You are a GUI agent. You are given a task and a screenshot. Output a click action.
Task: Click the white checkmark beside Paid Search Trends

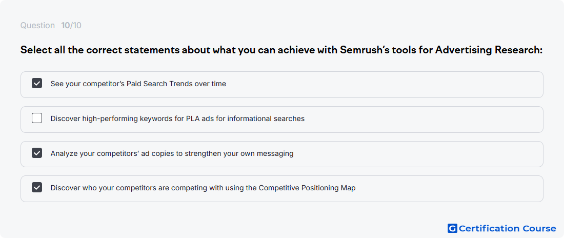click(37, 84)
